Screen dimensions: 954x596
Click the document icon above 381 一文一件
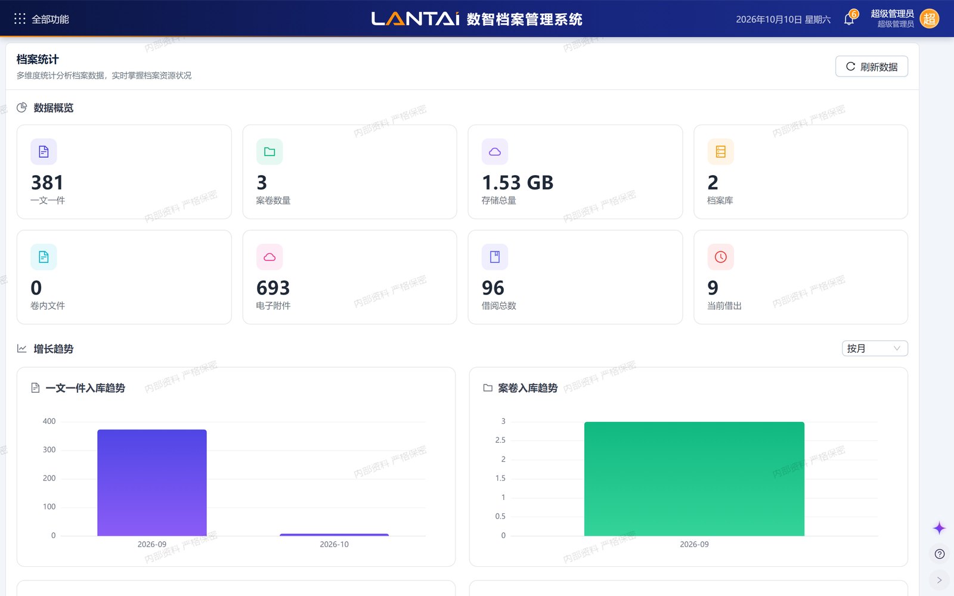(44, 151)
